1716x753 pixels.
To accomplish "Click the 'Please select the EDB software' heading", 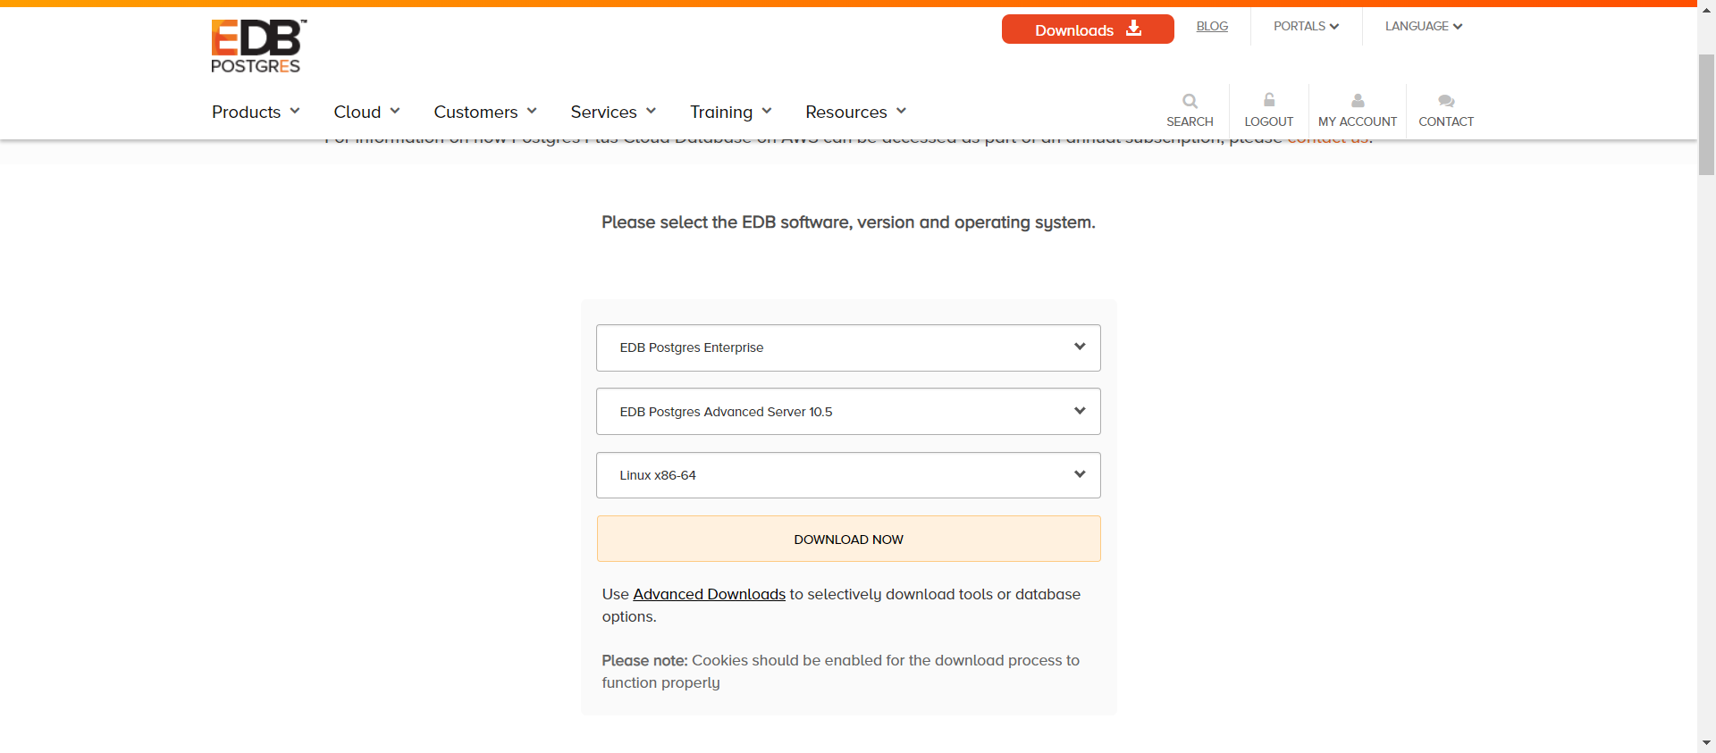I will (848, 222).
